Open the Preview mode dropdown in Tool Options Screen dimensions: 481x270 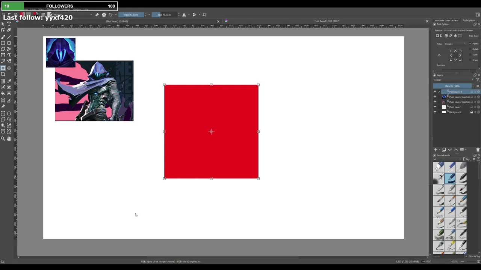pos(462,30)
